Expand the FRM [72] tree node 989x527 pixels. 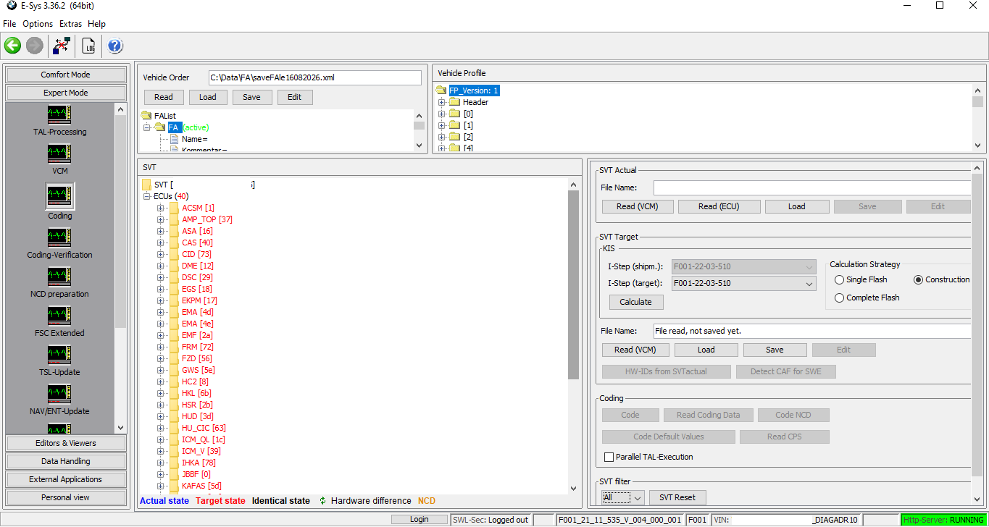[161, 347]
